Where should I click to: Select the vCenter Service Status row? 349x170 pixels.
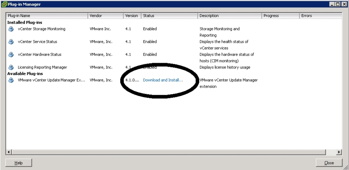(174, 45)
